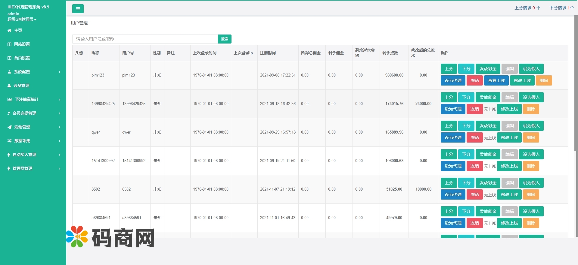Click 查看上线 button for plm123
This screenshot has width=578, height=265.
coord(496,80)
